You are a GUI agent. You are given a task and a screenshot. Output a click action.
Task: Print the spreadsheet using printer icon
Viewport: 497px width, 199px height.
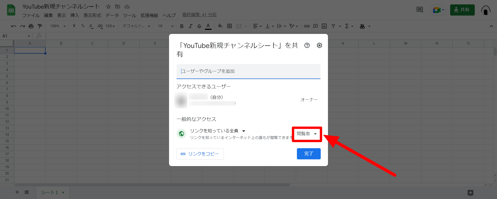[x=31, y=26]
